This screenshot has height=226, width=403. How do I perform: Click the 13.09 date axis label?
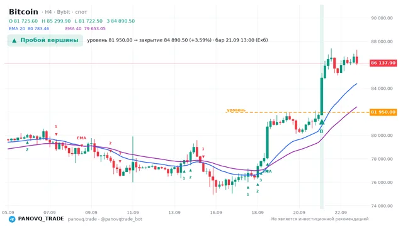pos(174,213)
